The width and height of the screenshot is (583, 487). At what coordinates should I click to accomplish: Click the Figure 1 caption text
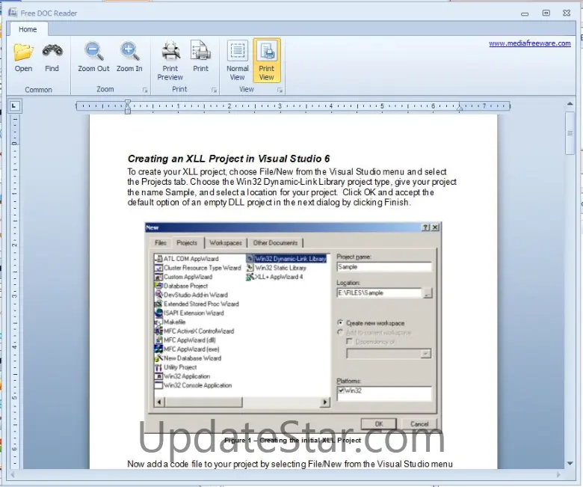tap(292, 441)
